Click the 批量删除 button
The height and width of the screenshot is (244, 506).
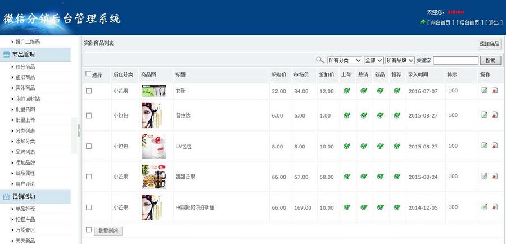point(109,231)
